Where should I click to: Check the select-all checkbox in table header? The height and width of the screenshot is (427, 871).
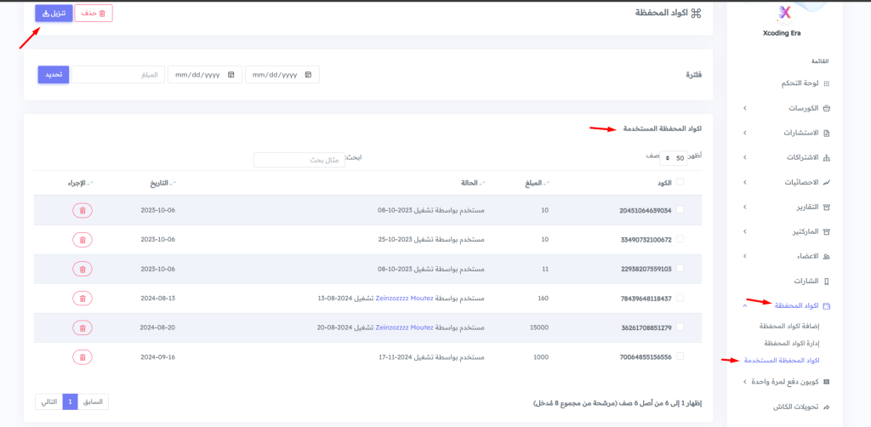pos(679,182)
